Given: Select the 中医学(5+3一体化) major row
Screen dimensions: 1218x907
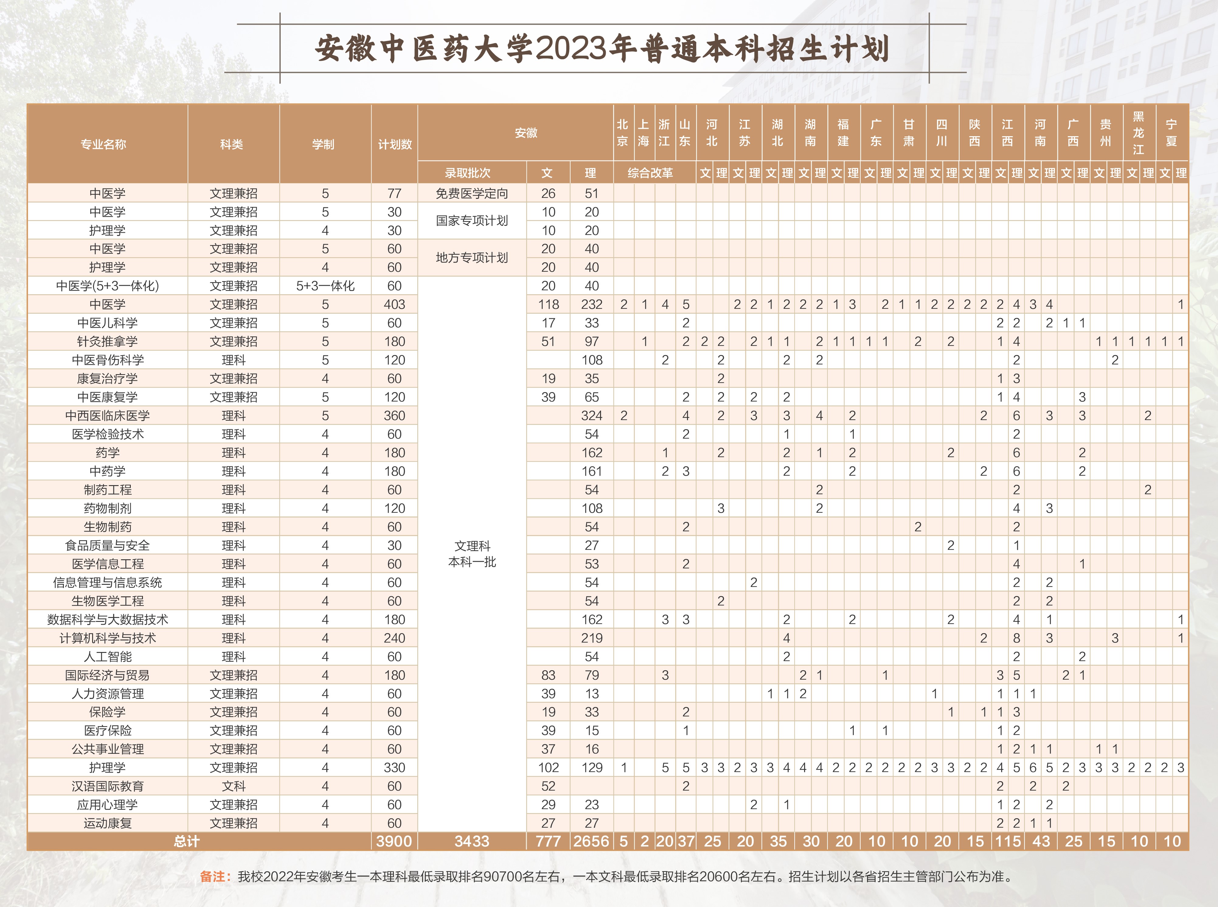Looking at the screenshot, I should (x=608, y=285).
